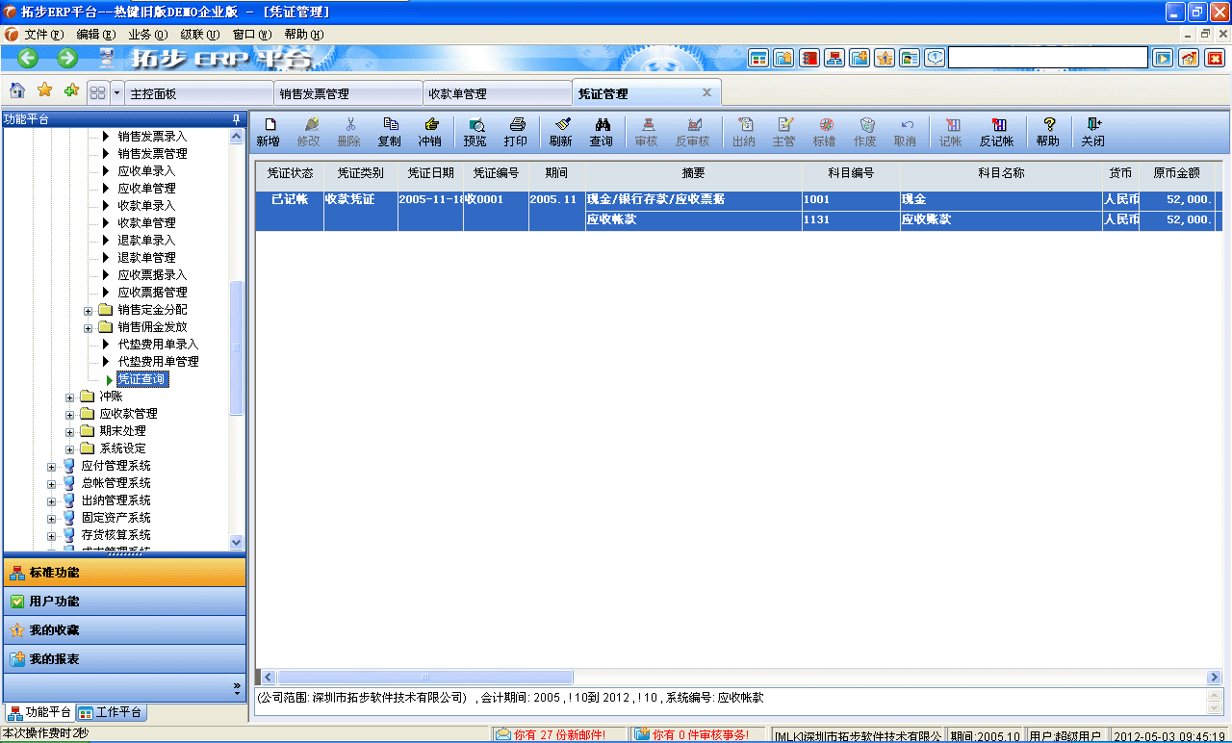Viewport: 1232px width, 743px height.
Task: Refresh the voucher list with 刷新 icon
Action: [x=560, y=132]
